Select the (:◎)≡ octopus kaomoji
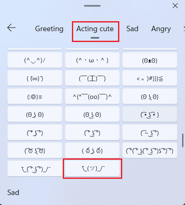 [35, 96]
